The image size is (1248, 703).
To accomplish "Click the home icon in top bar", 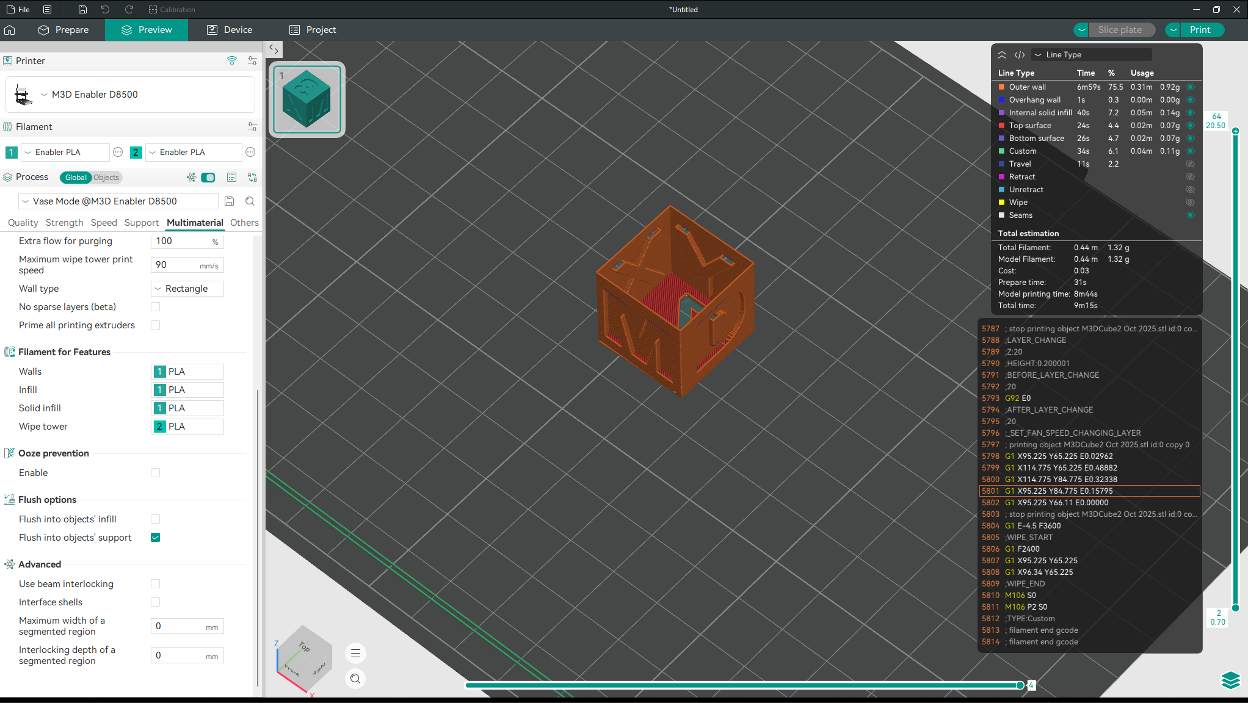I will coord(10,30).
